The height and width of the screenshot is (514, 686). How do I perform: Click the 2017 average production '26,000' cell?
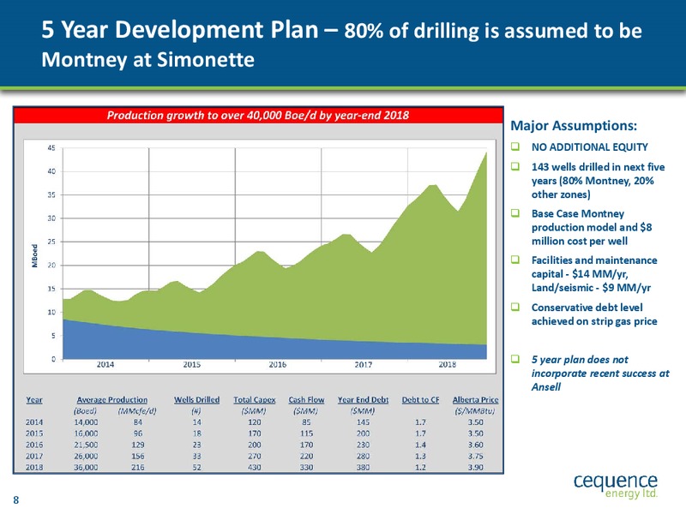pyautogui.click(x=86, y=457)
